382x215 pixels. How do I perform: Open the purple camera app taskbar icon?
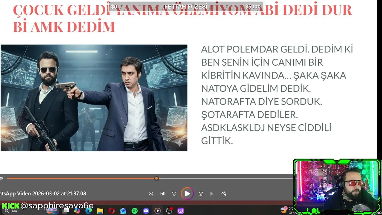tap(181, 211)
